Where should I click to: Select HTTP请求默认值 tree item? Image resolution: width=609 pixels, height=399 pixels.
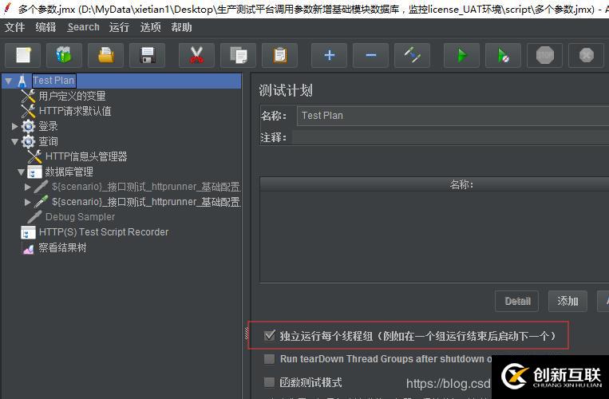click(75, 111)
